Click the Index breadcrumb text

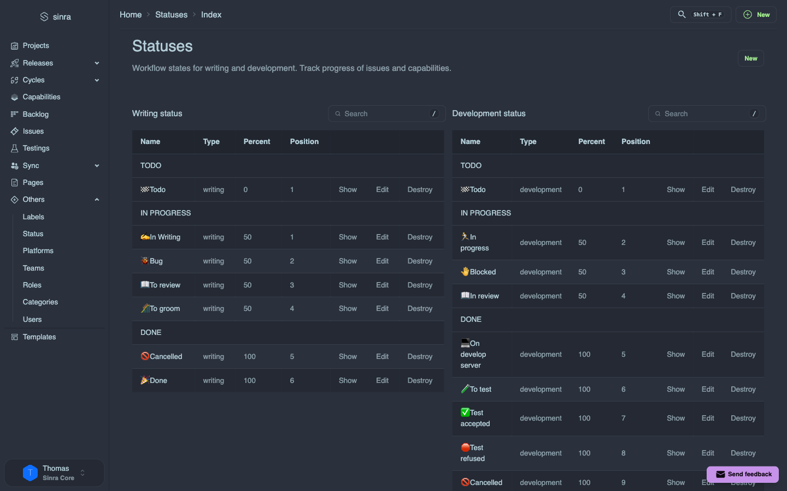click(211, 15)
